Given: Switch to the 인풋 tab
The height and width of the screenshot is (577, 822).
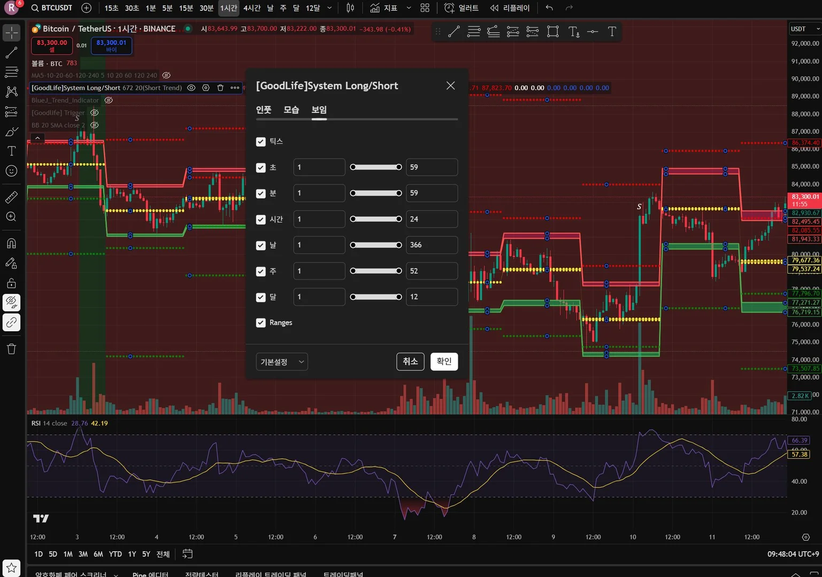Looking at the screenshot, I should [264, 110].
